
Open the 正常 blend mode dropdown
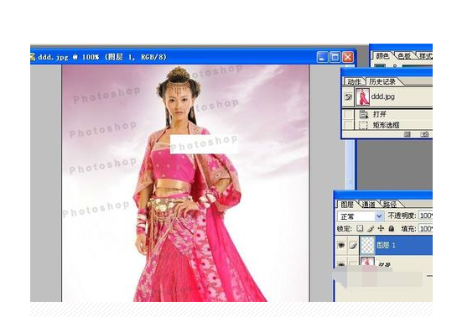coord(361,216)
